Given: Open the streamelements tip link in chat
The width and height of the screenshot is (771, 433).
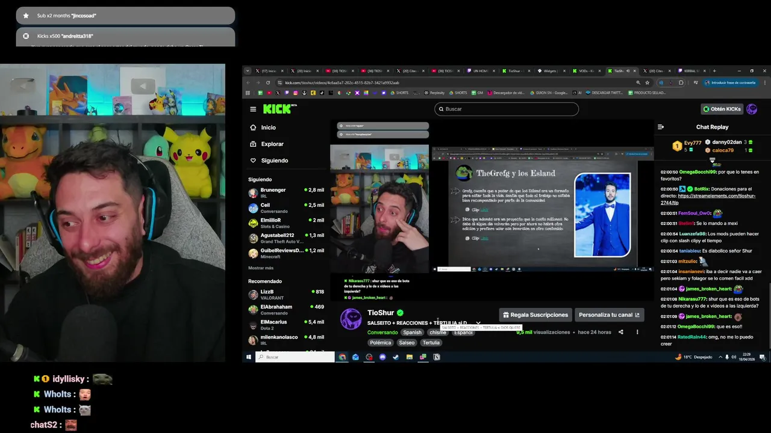Looking at the screenshot, I should [708, 199].
